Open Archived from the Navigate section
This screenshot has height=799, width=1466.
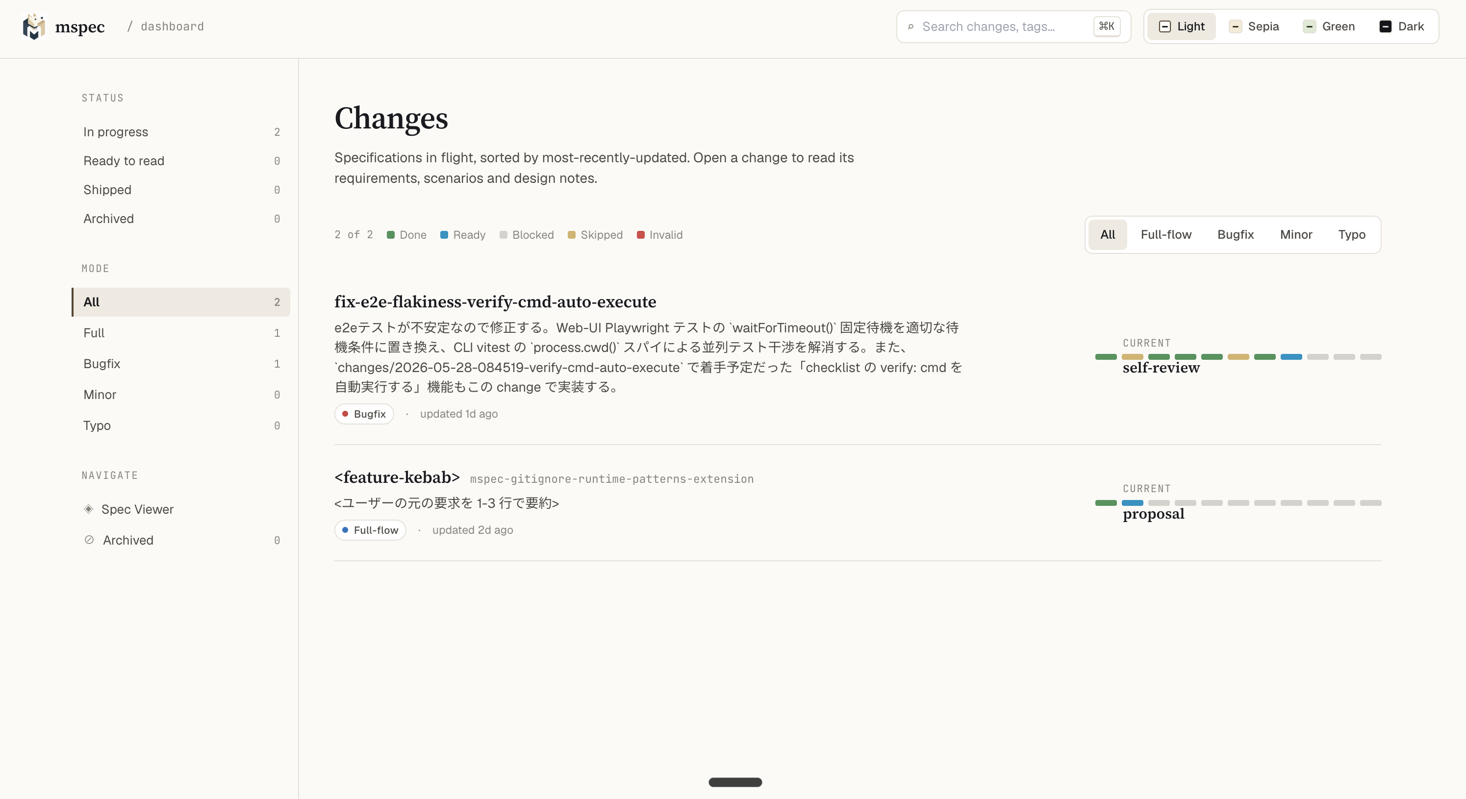pos(181,540)
